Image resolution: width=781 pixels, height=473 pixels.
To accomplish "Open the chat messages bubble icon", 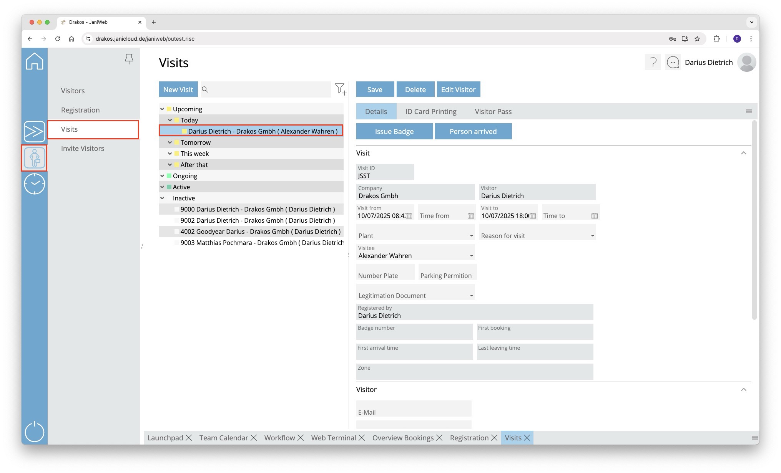I will [x=673, y=62].
